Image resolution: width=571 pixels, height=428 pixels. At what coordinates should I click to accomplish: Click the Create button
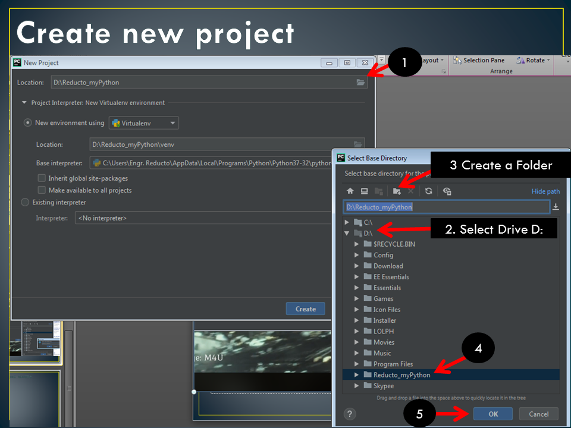pos(305,309)
